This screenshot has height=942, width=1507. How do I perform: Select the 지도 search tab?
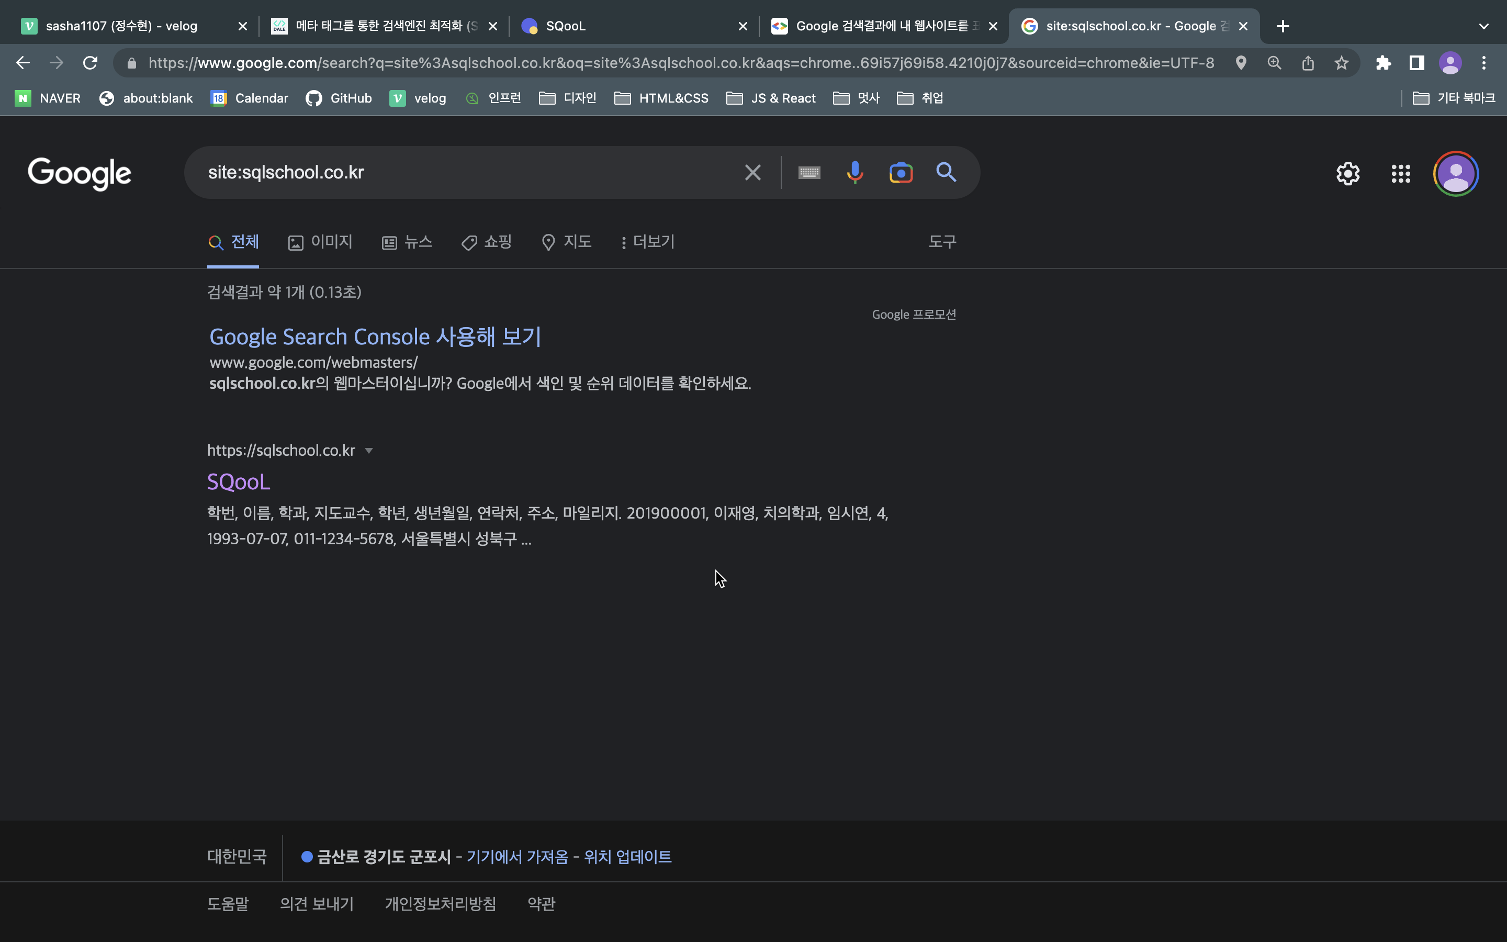(567, 242)
